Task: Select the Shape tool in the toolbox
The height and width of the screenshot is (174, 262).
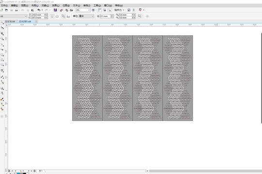Action: click(2, 28)
